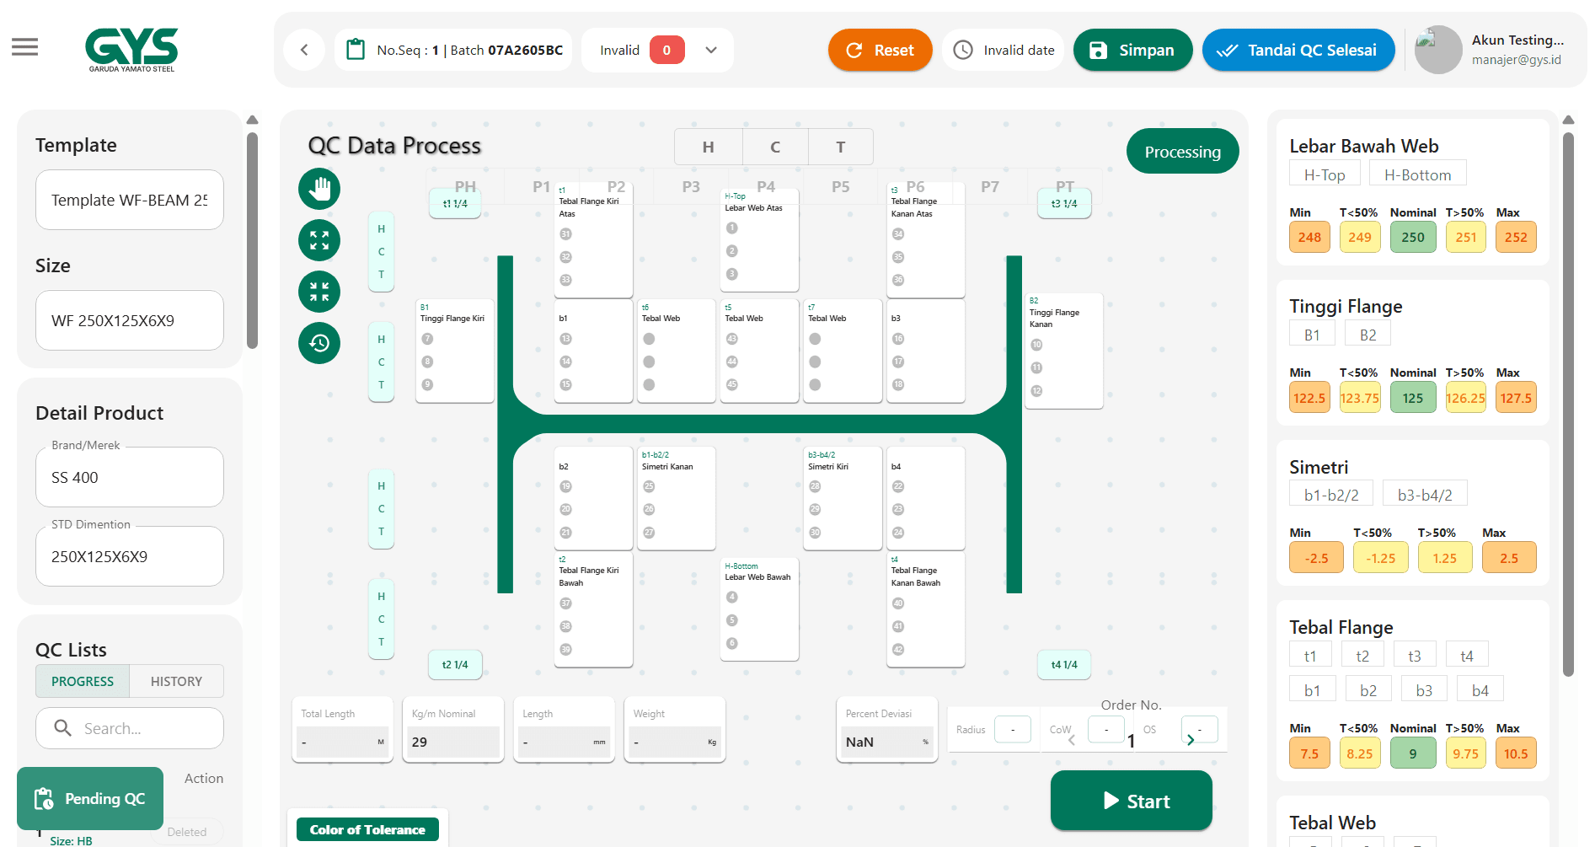Open the hamburger menu

pos(25,47)
